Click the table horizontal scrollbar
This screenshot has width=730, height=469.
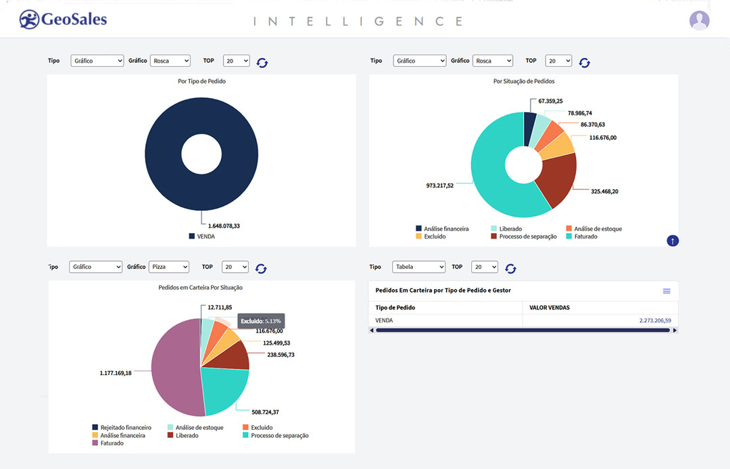[522, 330]
